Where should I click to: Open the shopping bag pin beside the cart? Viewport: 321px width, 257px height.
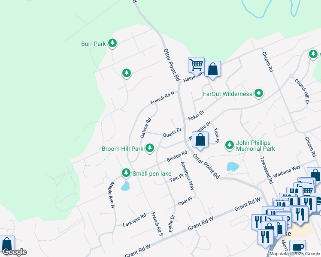(x=212, y=69)
